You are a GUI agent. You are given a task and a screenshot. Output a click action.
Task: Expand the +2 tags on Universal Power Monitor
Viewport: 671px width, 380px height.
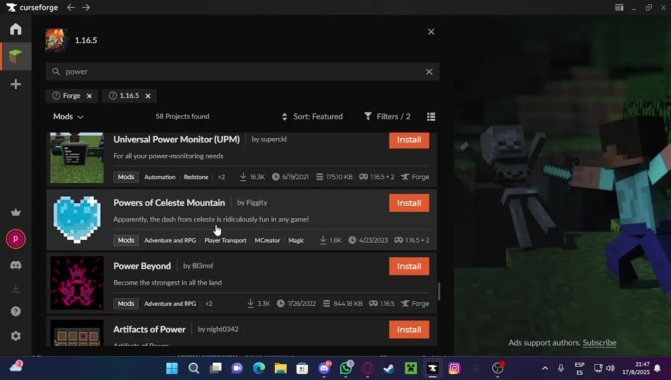click(222, 177)
